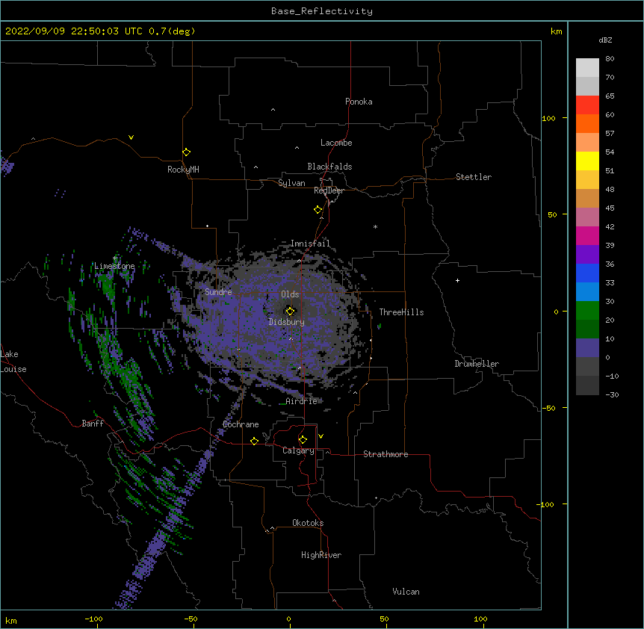Click the Stettler label
The width and height of the screenshot is (644, 629).
[474, 177]
